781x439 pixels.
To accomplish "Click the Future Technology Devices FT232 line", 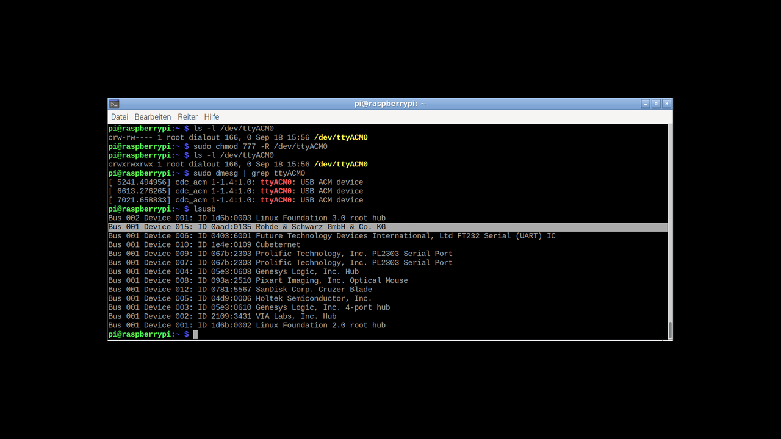I will point(332,236).
